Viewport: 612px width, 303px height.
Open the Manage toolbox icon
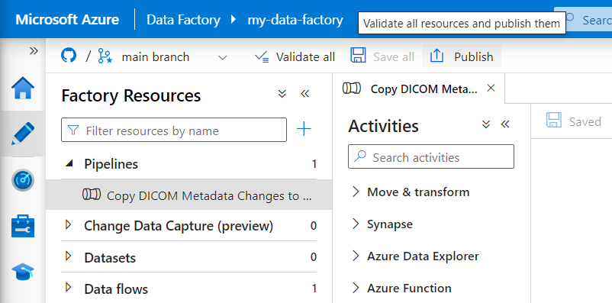coord(23,226)
